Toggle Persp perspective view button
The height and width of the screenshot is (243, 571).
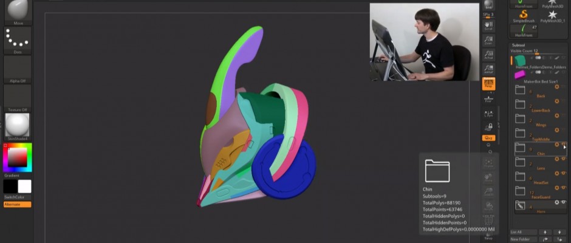(x=488, y=84)
